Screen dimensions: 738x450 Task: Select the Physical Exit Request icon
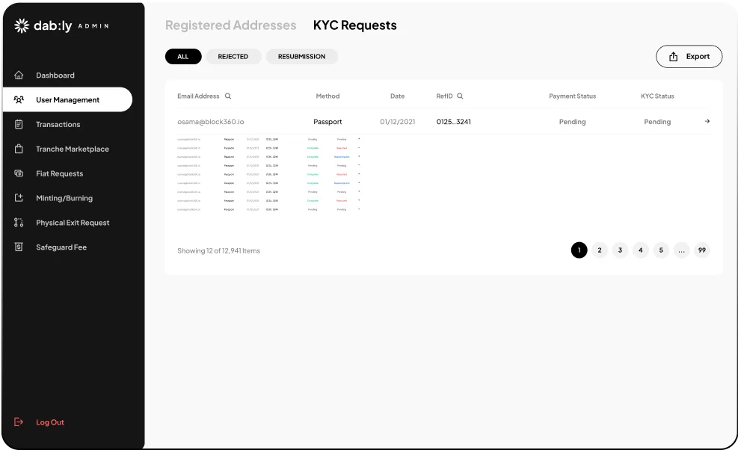tap(19, 222)
